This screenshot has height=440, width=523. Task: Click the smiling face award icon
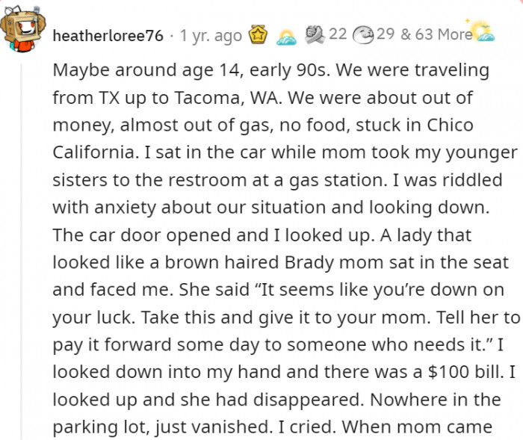coord(364,35)
